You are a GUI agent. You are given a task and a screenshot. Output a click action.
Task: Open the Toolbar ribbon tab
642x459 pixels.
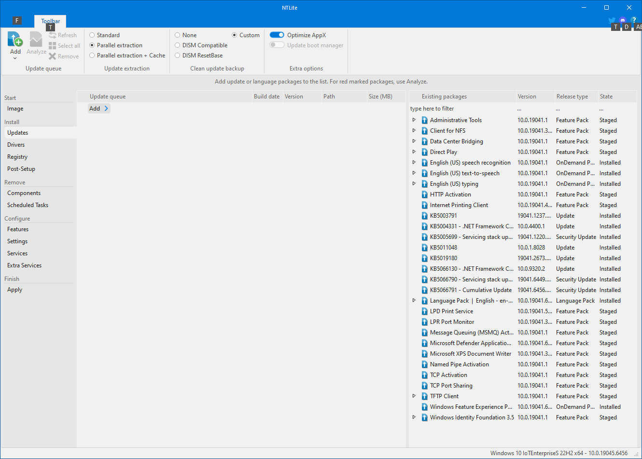tap(50, 21)
